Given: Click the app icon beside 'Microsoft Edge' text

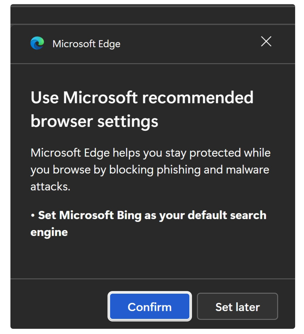Looking at the screenshot, I should coord(37,43).
